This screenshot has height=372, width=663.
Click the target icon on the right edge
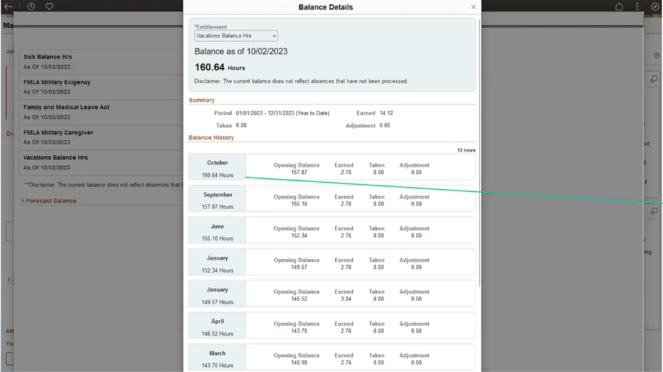coord(655,54)
